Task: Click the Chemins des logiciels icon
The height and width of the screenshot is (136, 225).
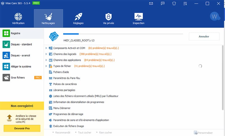Action: tap(51, 54)
